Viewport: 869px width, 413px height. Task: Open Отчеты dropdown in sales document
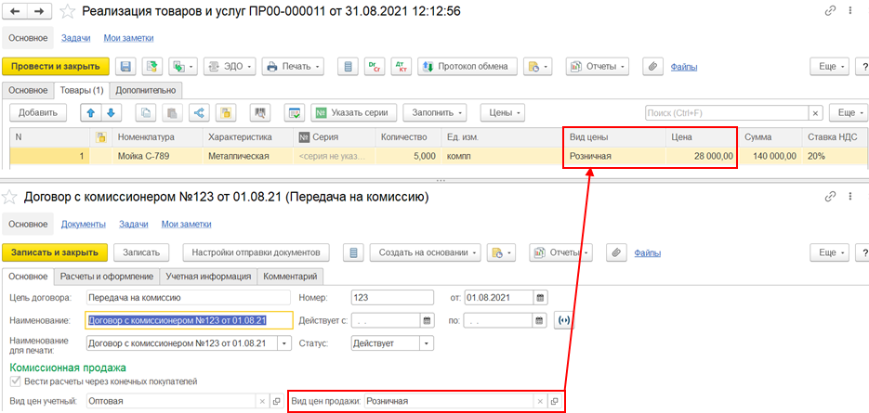pyautogui.click(x=597, y=67)
